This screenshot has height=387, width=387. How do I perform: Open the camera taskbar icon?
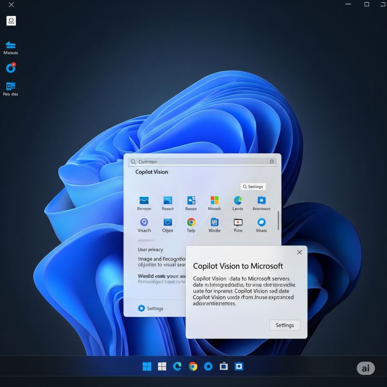[x=239, y=366]
